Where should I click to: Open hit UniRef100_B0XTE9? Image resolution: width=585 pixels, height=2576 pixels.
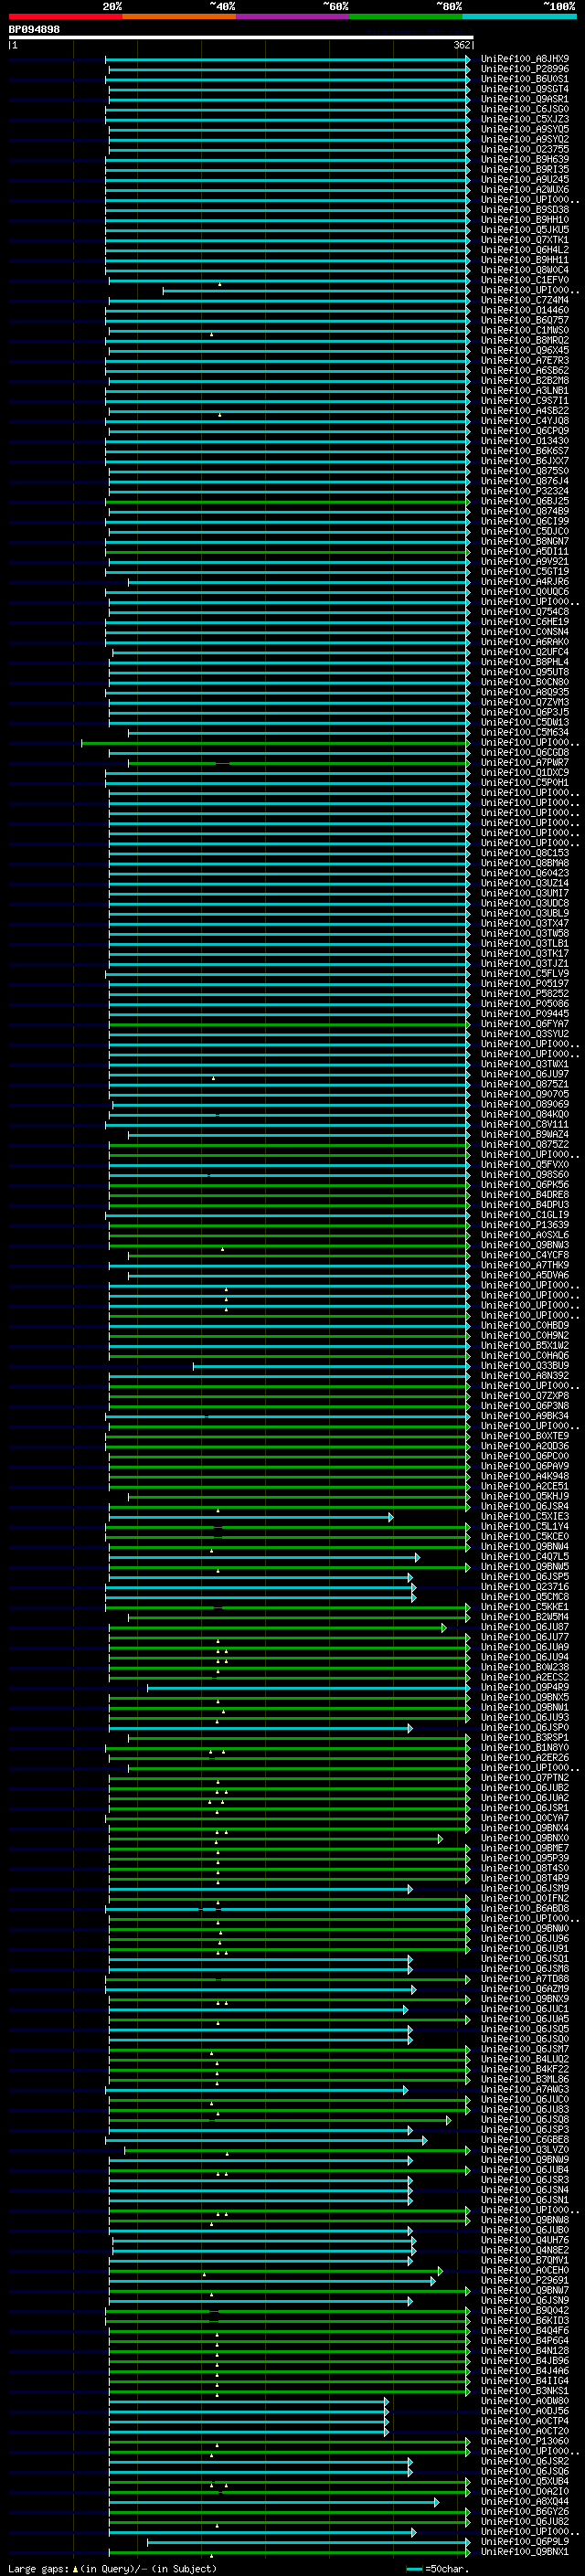(525, 1436)
